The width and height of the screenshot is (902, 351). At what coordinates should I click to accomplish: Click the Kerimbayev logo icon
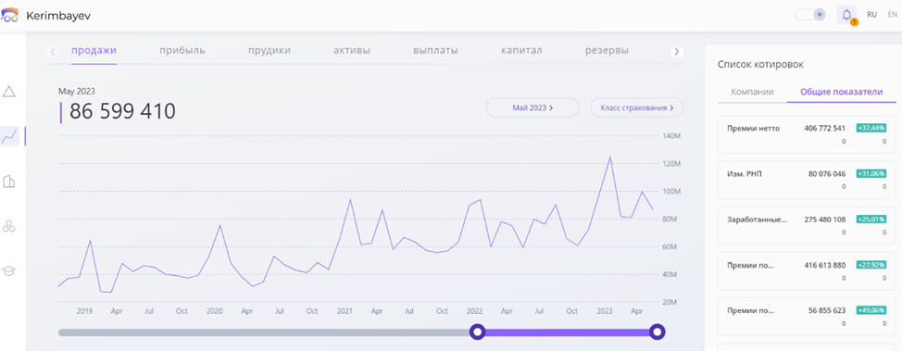10,15
